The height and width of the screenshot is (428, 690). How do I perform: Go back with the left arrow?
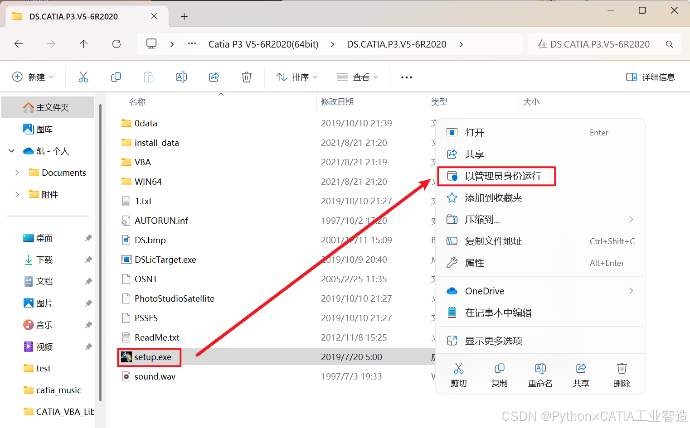tap(19, 44)
